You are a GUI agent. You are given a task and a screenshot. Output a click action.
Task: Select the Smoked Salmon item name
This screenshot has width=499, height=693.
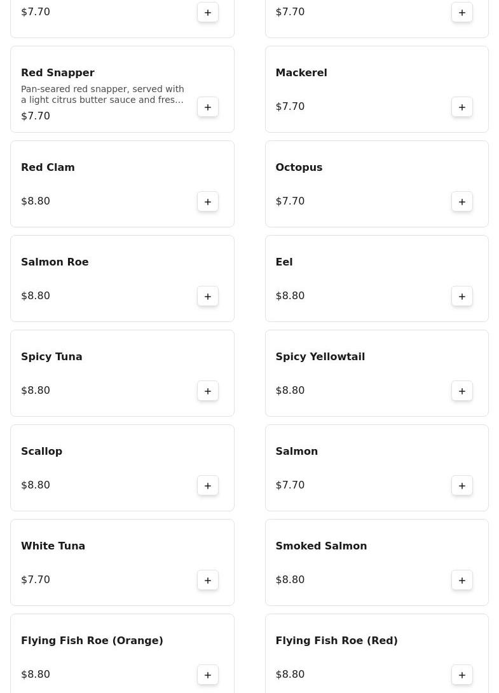(x=321, y=546)
